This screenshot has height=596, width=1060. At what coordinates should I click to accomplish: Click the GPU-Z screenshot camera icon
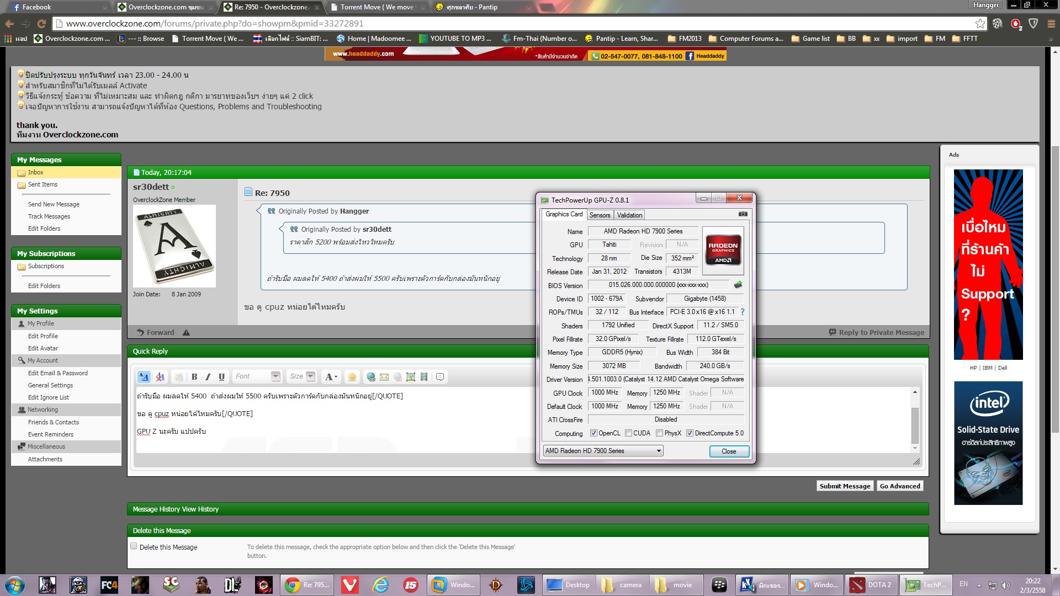743,214
